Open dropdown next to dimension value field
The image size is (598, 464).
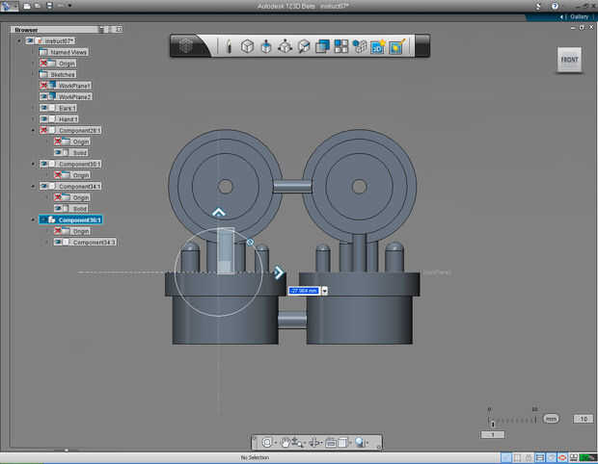325,290
